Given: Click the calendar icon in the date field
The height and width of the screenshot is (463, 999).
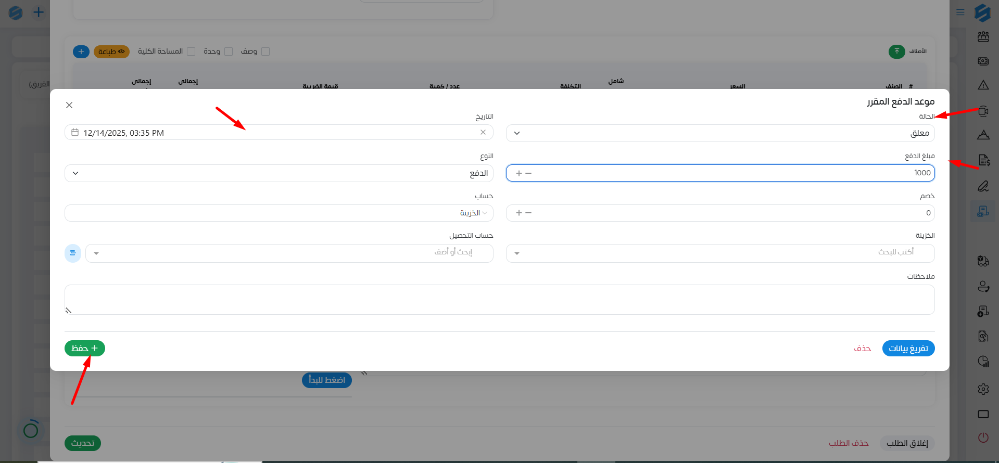Looking at the screenshot, I should coord(75,133).
